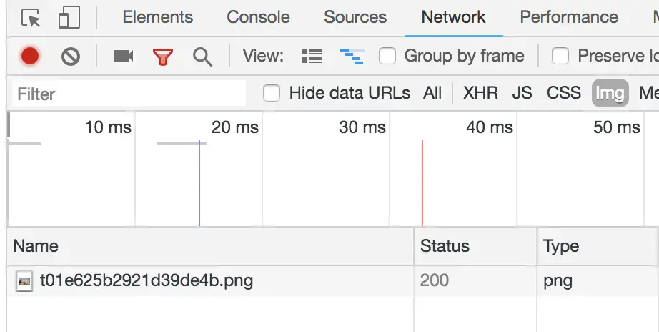Select the large request rows view icon

(312, 56)
